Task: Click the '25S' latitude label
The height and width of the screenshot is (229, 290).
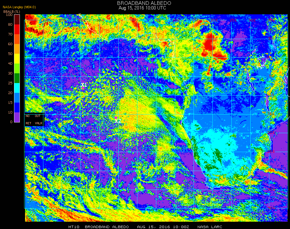Action: (271, 152)
